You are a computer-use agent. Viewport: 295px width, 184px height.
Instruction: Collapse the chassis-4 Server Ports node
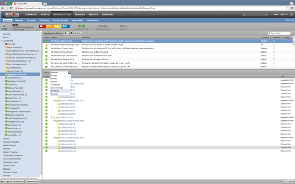(x=51, y=117)
